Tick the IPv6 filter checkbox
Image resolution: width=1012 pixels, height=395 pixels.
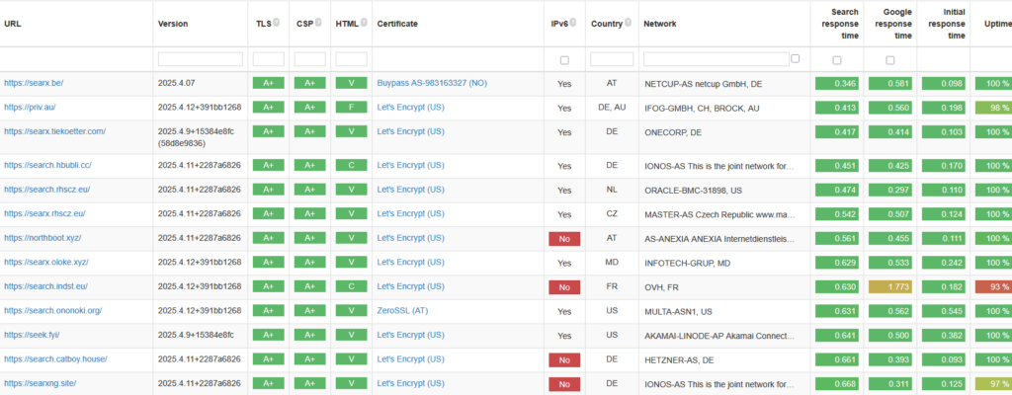[x=564, y=60]
